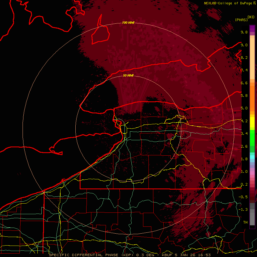
Task: Click the 1.0 value on color scale
Action: (244, 172)
